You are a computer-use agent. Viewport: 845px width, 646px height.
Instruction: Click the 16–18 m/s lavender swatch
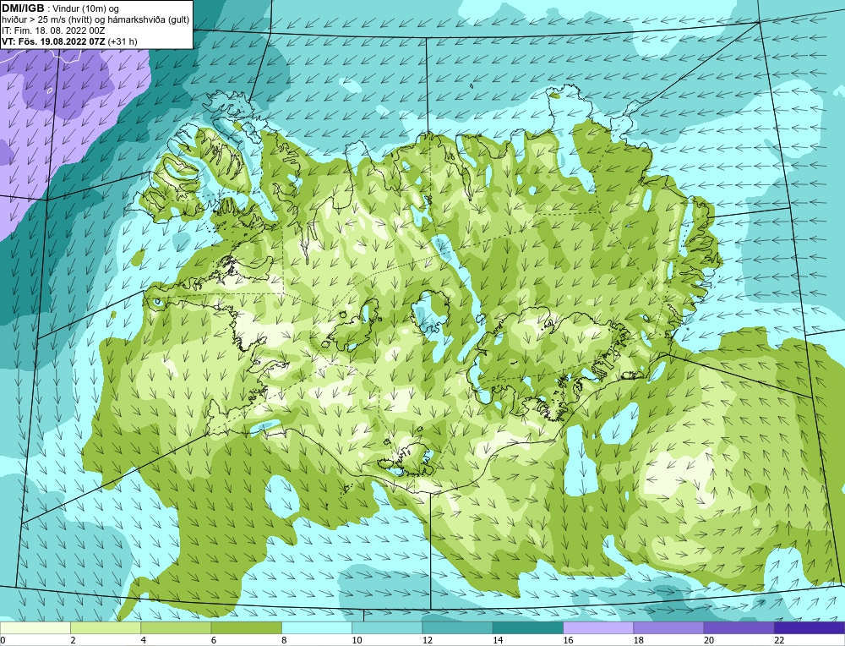[x=598, y=627]
